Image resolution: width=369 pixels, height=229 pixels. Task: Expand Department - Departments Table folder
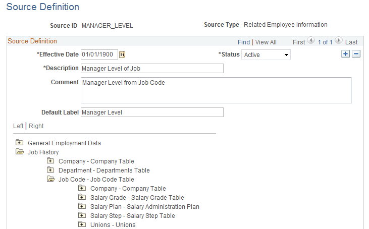[x=50, y=169]
